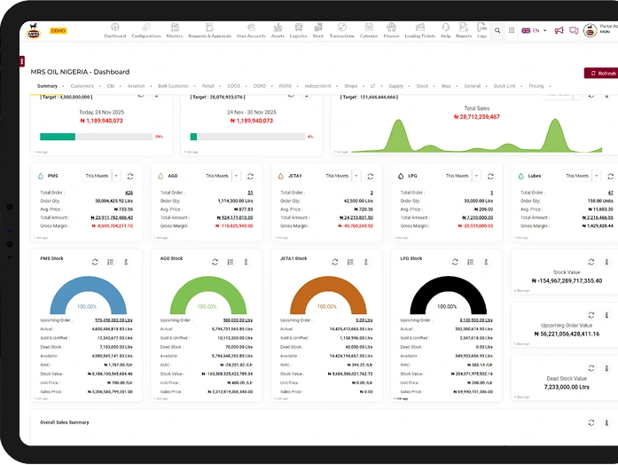Switch to the Customers tab

tap(82, 86)
